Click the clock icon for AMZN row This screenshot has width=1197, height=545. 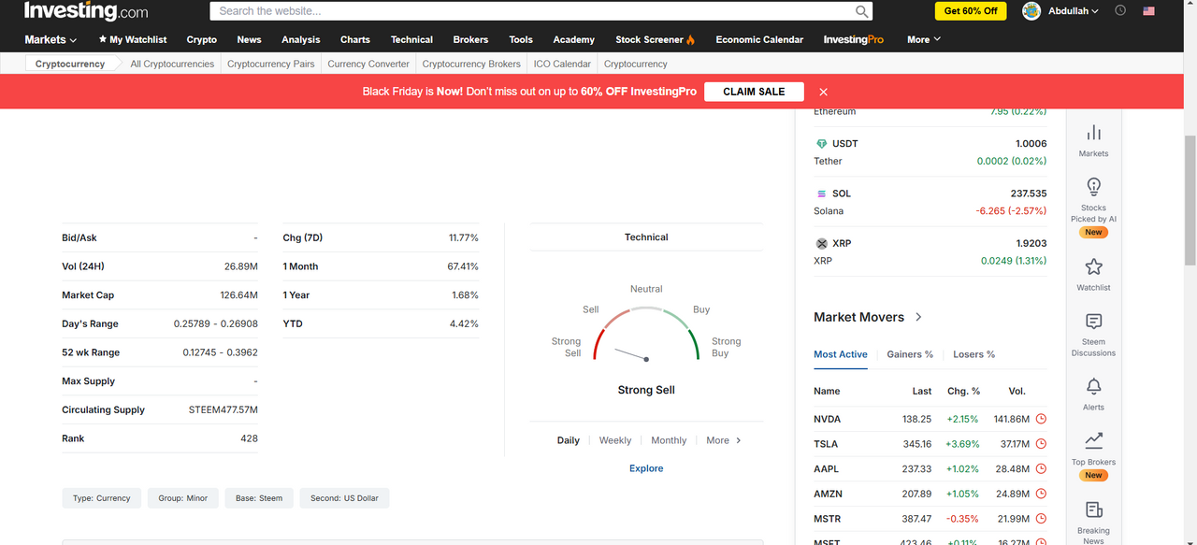tap(1041, 494)
